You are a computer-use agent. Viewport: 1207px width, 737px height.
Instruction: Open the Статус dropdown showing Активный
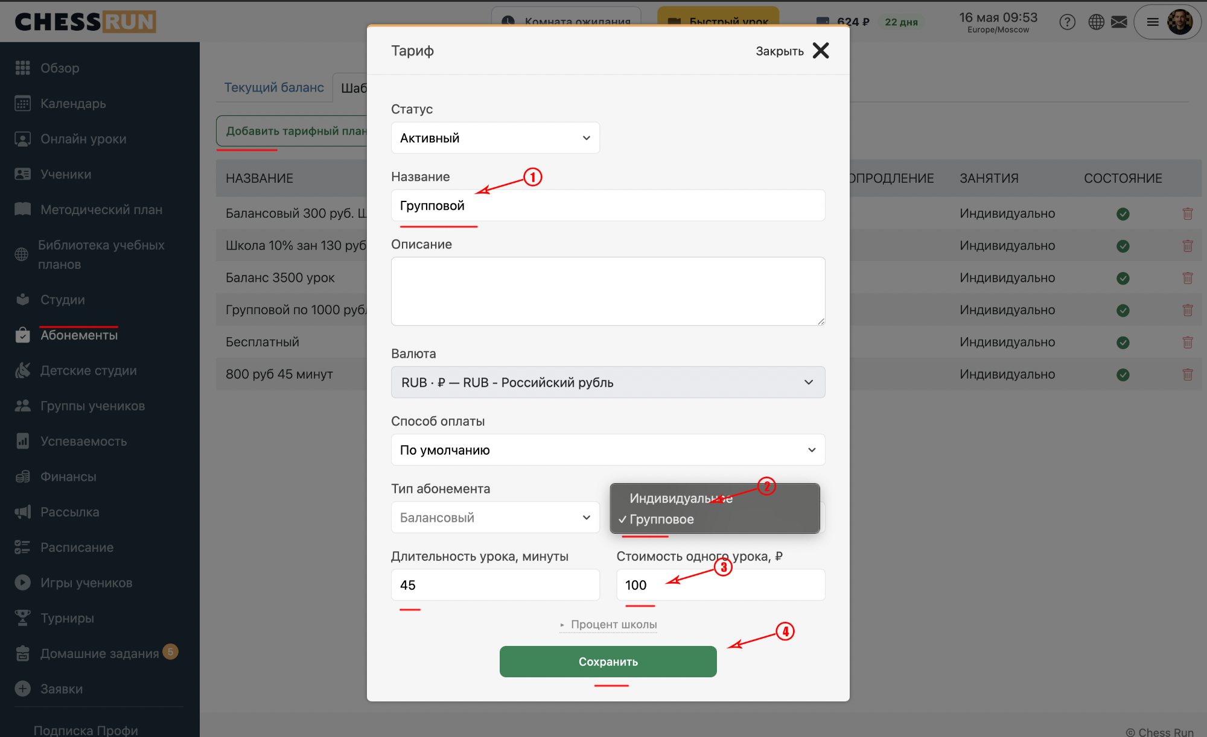pyautogui.click(x=495, y=138)
